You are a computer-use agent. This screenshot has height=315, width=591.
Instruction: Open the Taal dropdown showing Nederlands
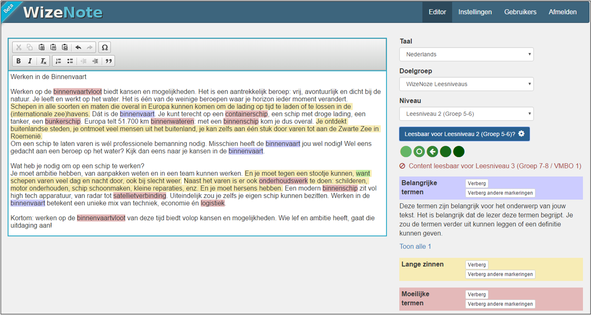tap(466, 54)
